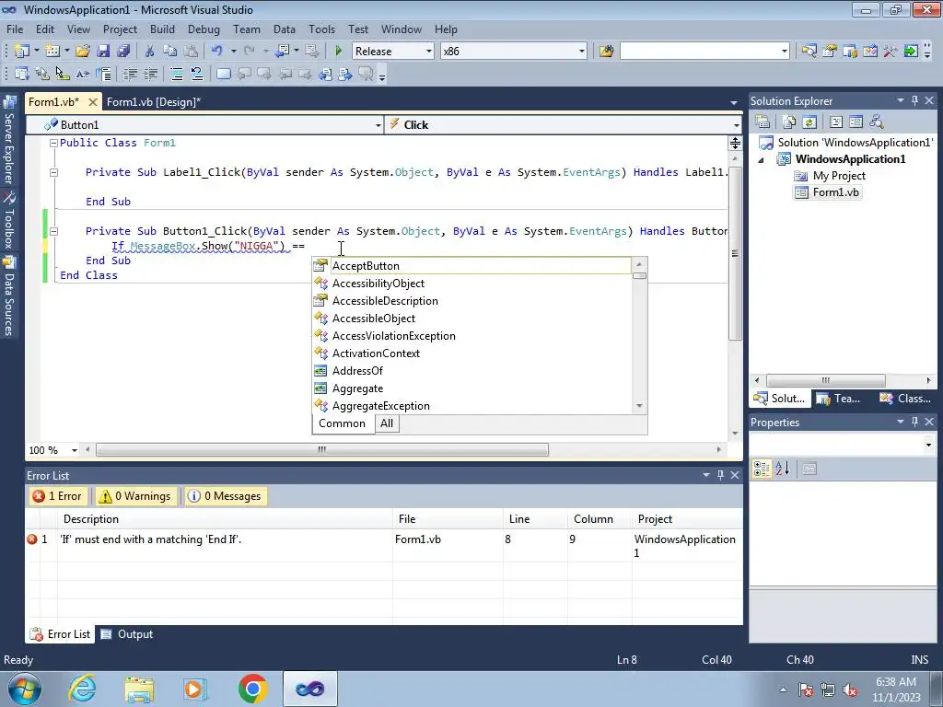Open the Server Explorer side tab

[9, 140]
